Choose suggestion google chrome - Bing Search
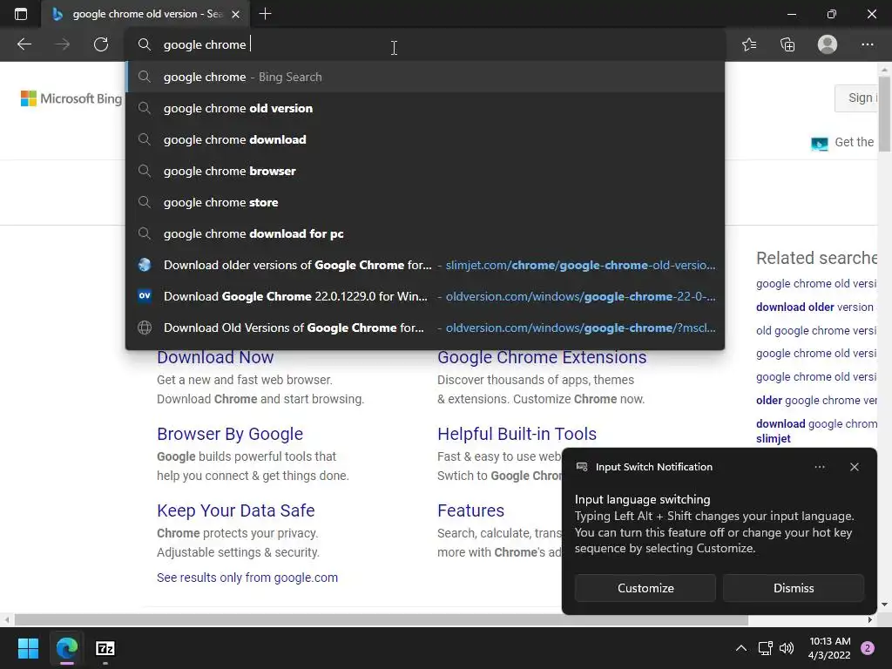This screenshot has height=669, width=892. coord(425,77)
